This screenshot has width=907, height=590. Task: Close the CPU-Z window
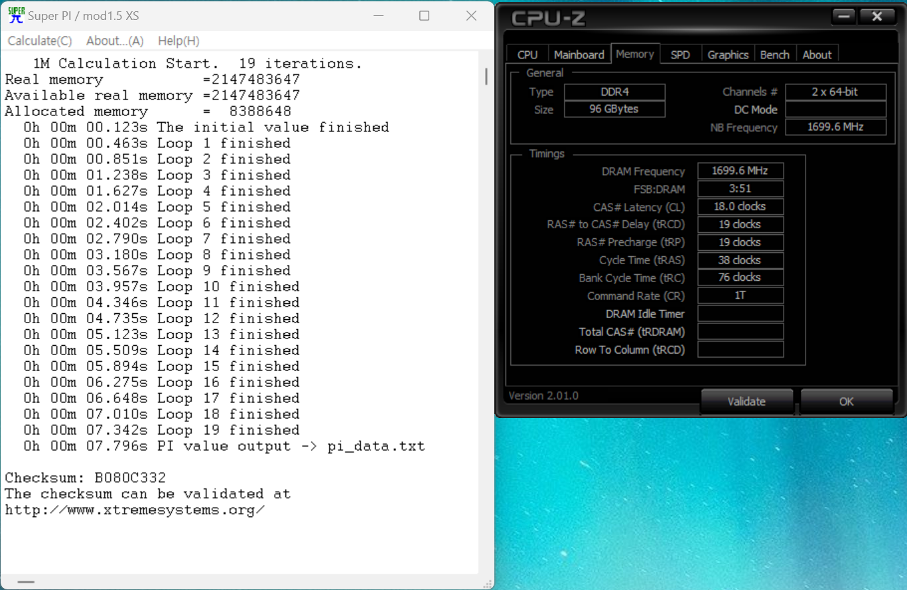pyautogui.click(x=877, y=17)
